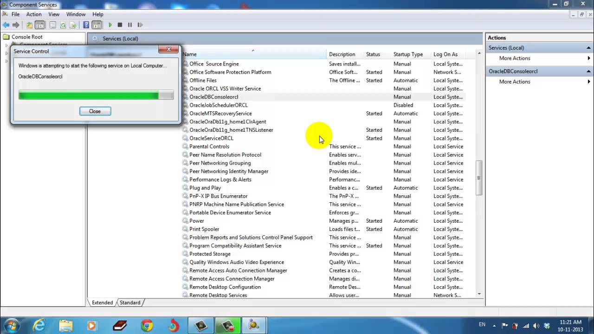Open Help with the blue question-mark icon
Viewport: 594px width, 334px height.
tap(86, 25)
